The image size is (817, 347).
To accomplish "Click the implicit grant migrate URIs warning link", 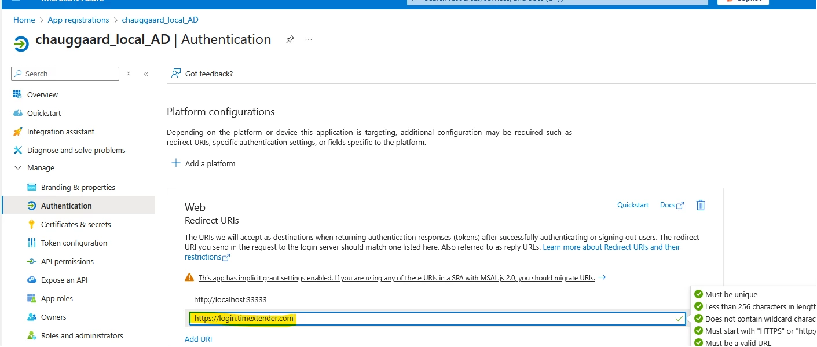I will tap(397, 277).
